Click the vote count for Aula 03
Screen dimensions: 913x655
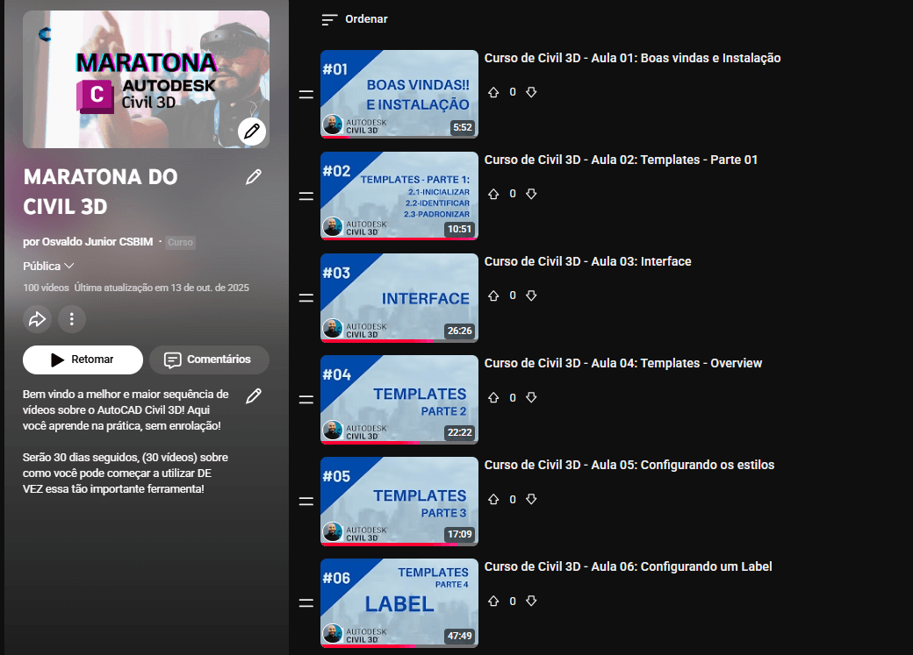(x=513, y=295)
